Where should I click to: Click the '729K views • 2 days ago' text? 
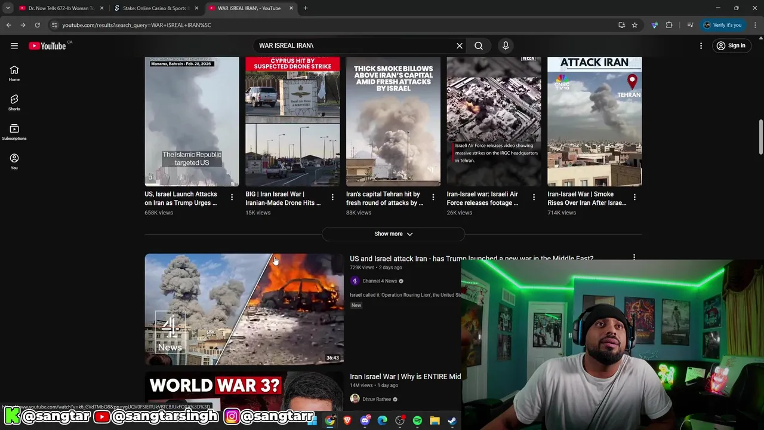[376, 268]
